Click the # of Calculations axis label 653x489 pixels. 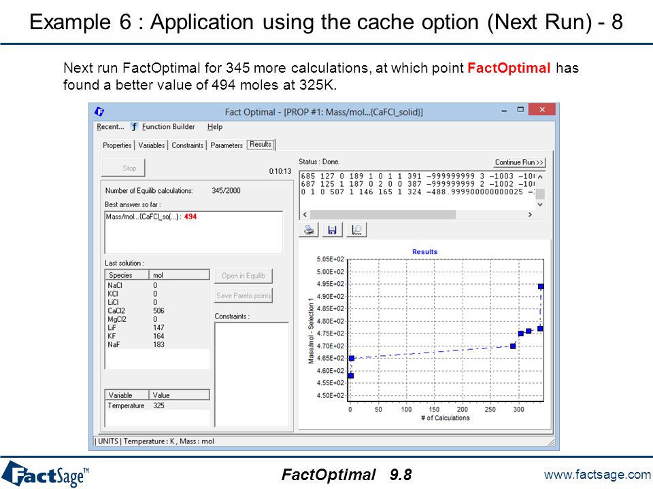tap(445, 418)
